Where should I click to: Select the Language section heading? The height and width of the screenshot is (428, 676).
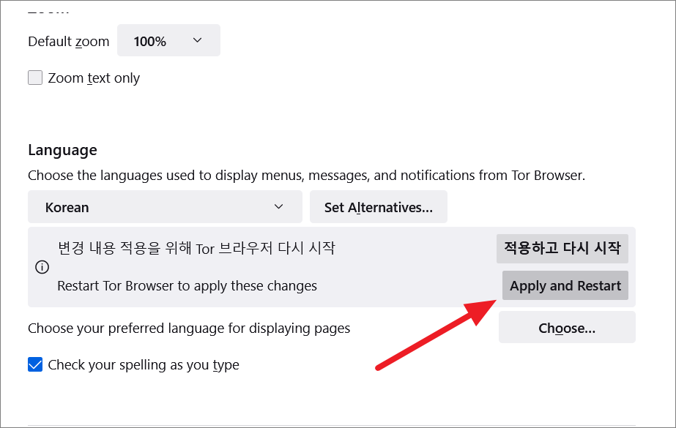(62, 150)
